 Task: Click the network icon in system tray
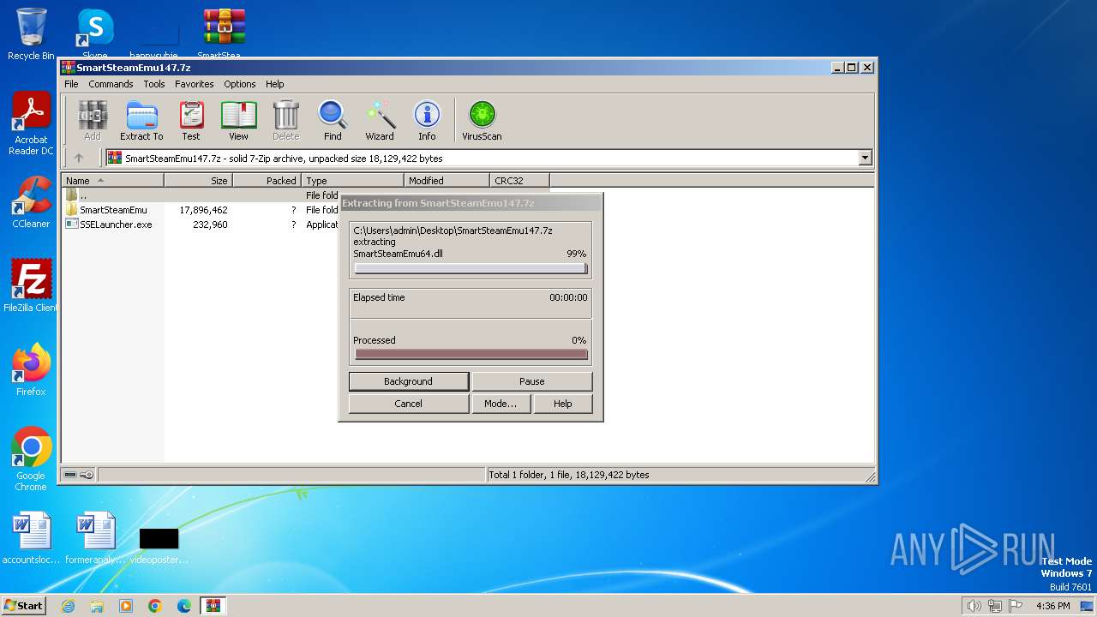[x=995, y=606]
